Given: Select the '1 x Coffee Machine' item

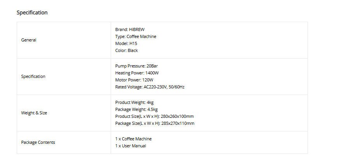Looking at the screenshot, I should [x=133, y=139].
